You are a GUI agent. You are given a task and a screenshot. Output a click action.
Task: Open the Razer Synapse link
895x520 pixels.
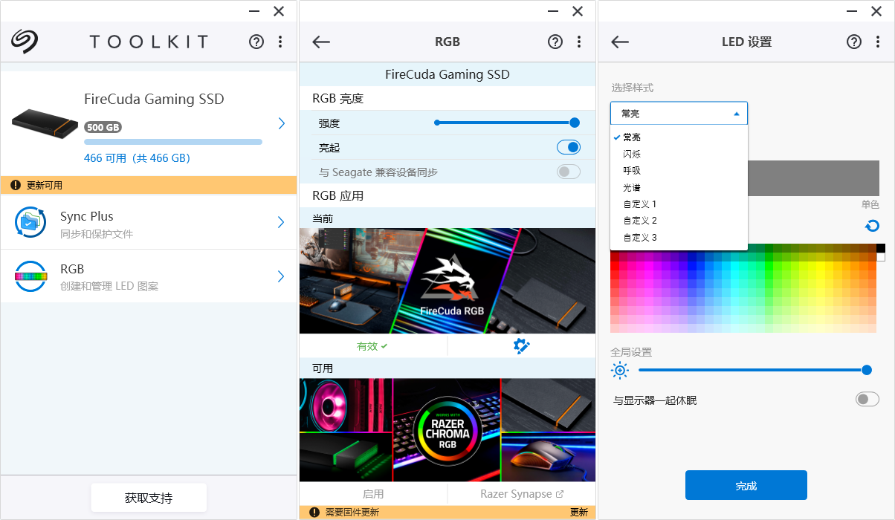(x=521, y=493)
